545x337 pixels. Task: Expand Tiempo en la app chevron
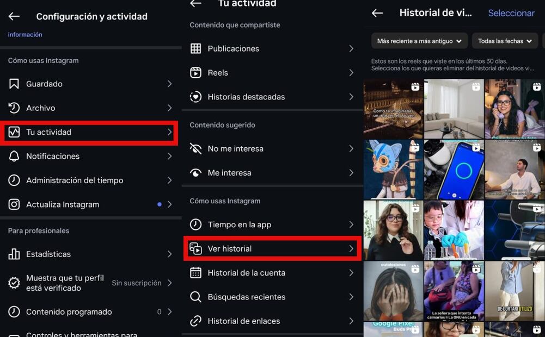click(351, 224)
